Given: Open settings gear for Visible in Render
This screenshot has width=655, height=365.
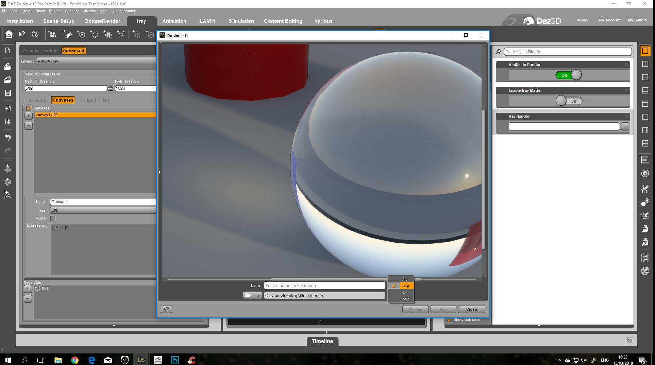Looking at the screenshot, I should [626, 65].
